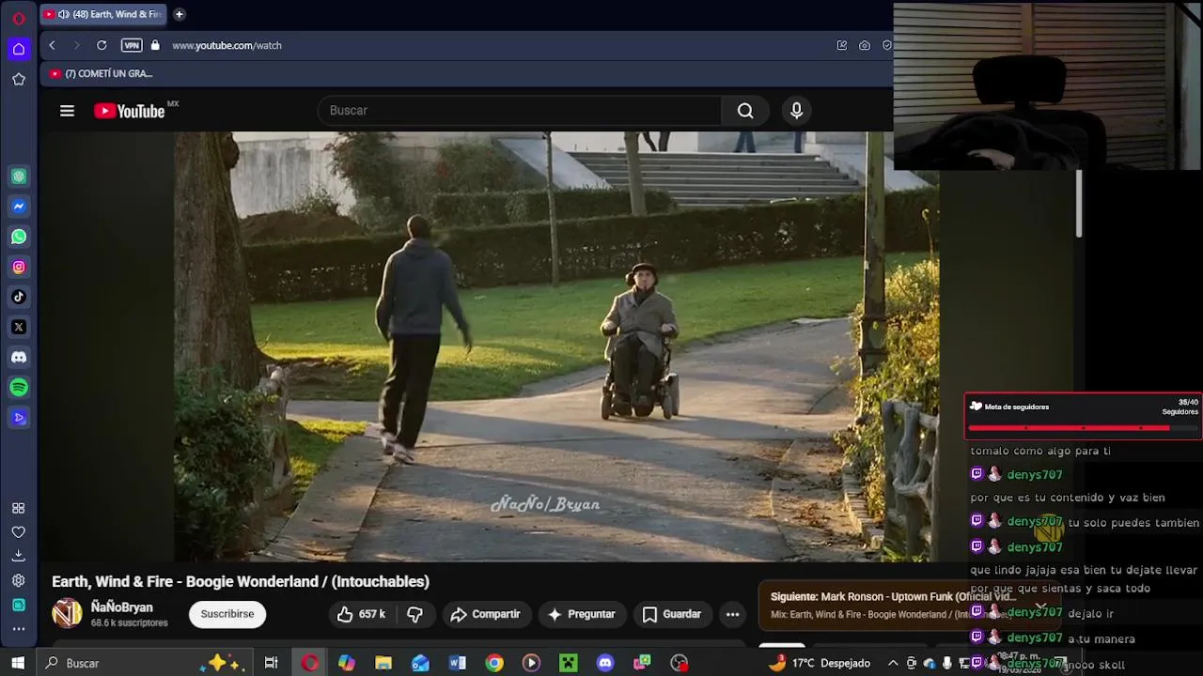Click the Suscribirse button
This screenshot has height=676, width=1203.
227,614
